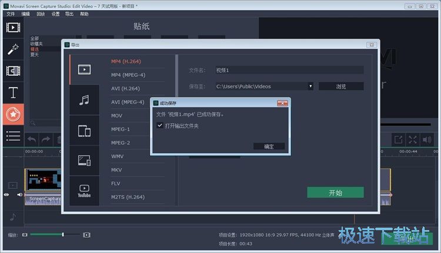The image size is (441, 253).
Task: Select 夏天 sticker category
Action: [x=35, y=55]
